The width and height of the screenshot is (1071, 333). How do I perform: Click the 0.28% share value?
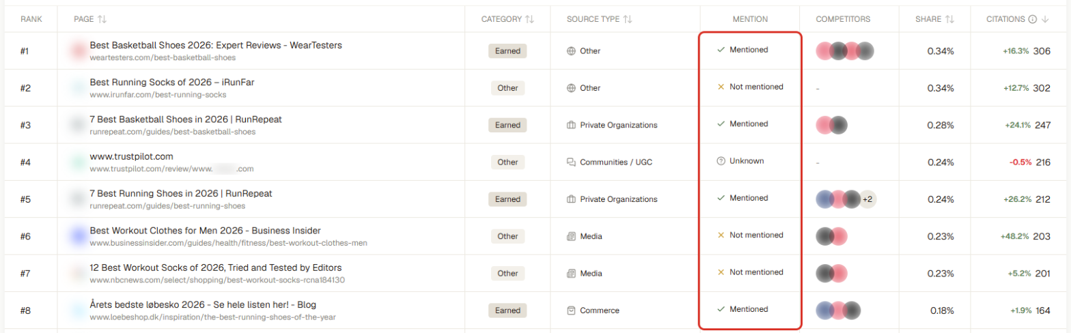coord(941,125)
